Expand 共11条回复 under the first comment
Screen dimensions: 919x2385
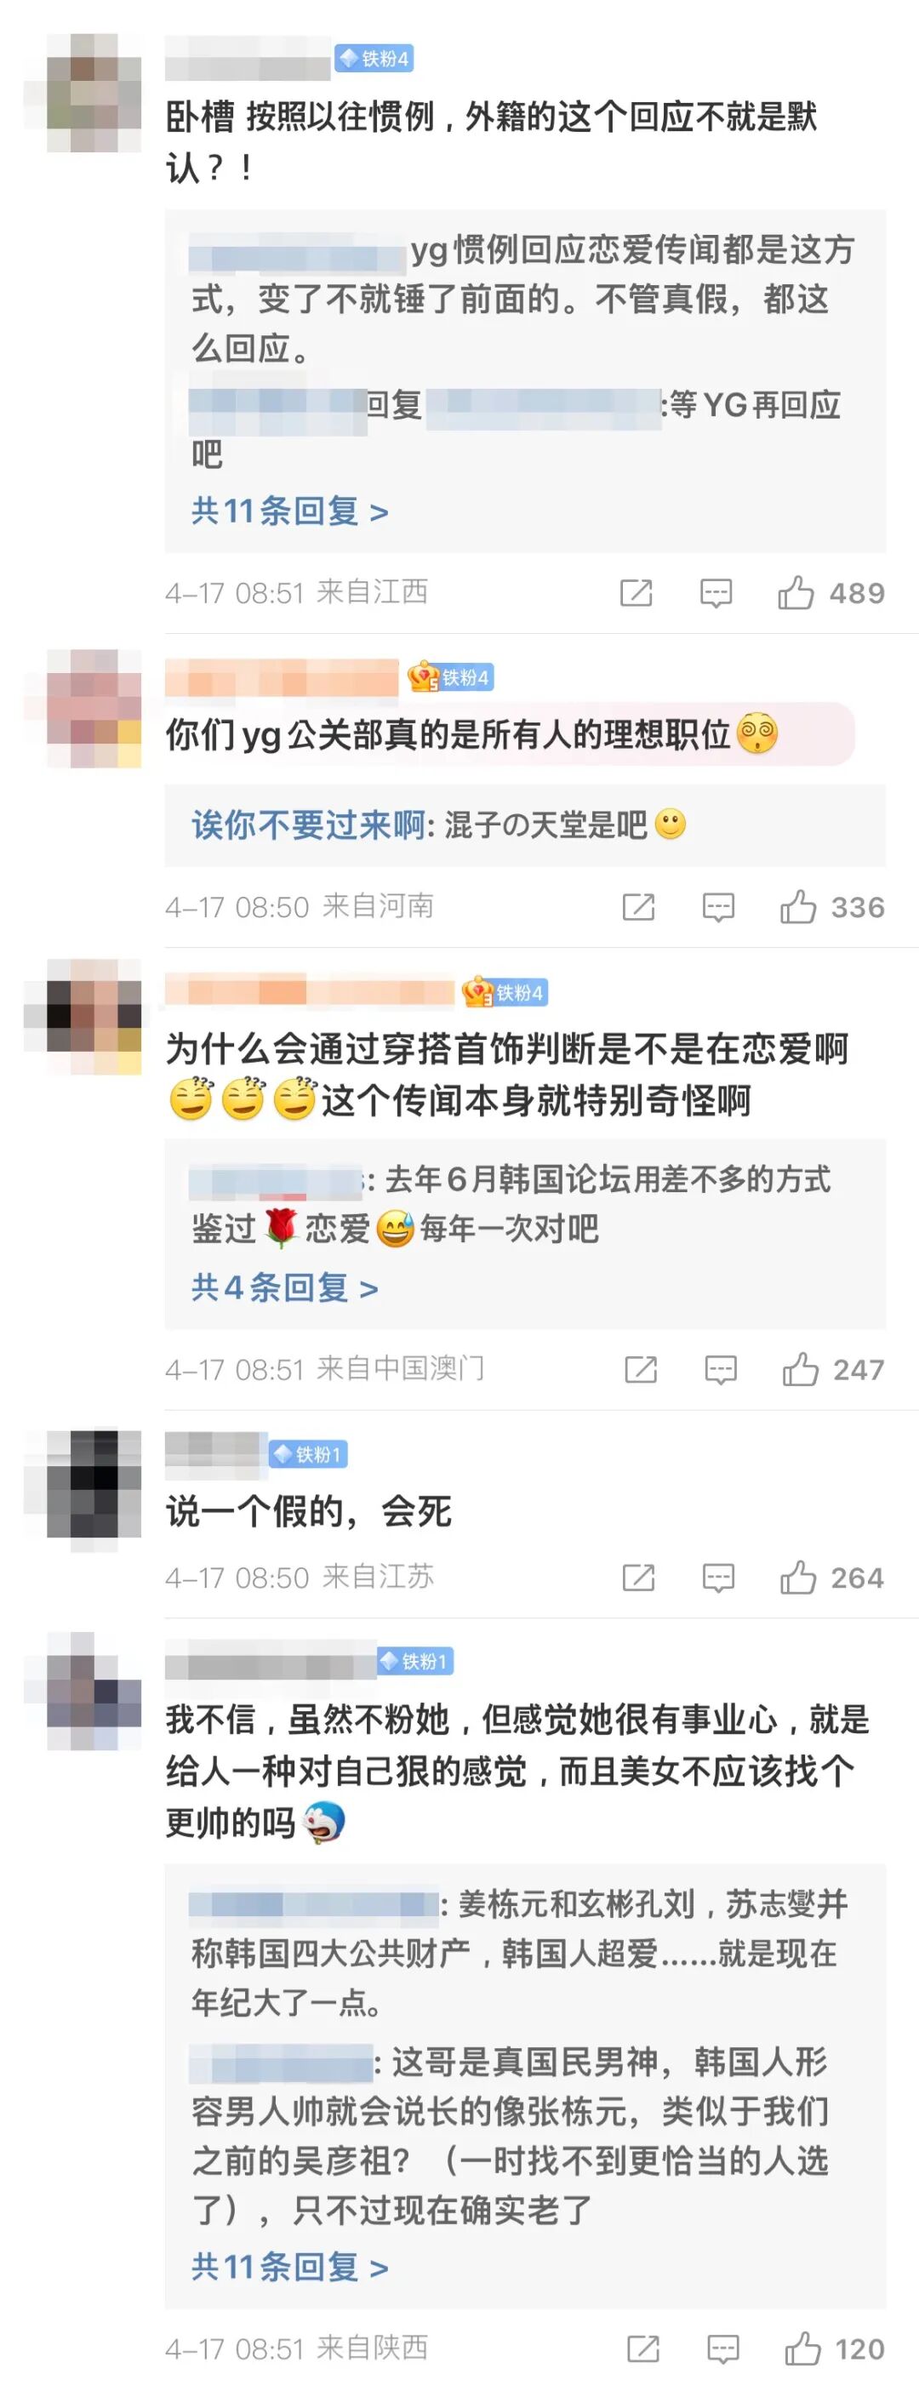[x=289, y=511]
